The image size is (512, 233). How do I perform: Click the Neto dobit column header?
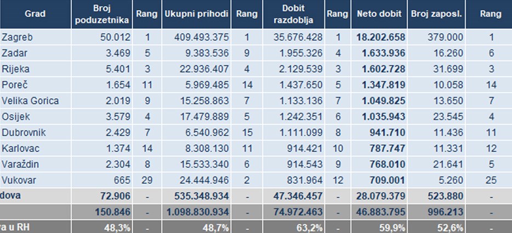click(379, 14)
